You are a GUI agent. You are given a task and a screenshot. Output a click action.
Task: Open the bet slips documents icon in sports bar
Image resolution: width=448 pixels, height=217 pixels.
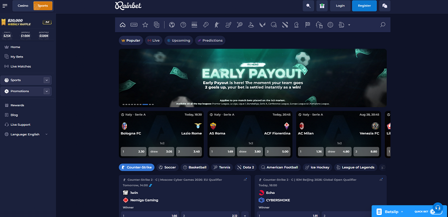click(157, 25)
